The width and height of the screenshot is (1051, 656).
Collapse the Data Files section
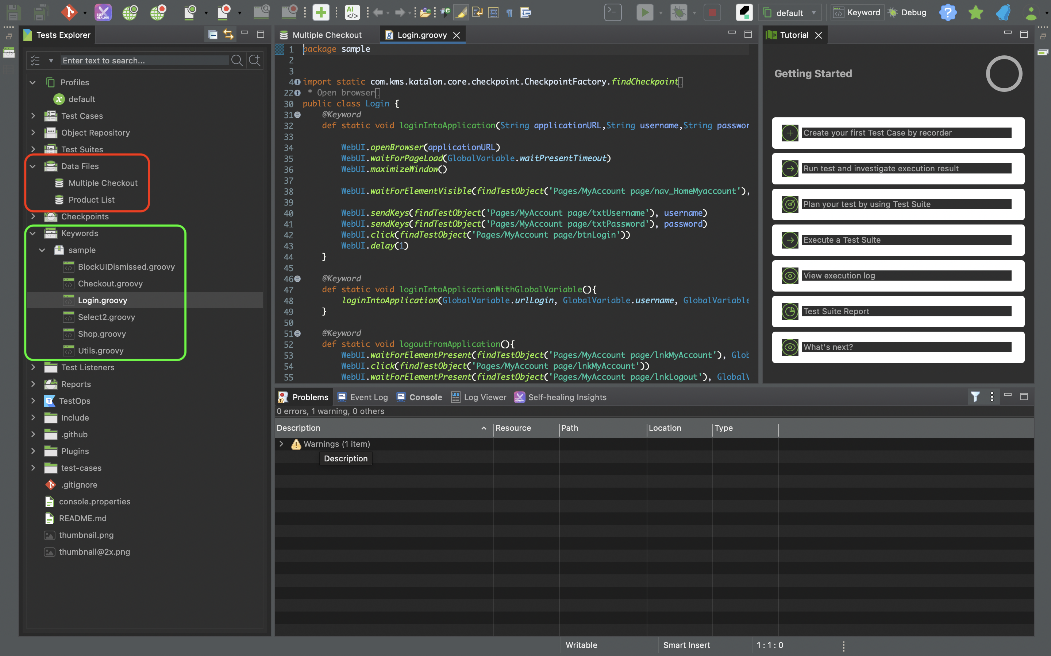32,166
